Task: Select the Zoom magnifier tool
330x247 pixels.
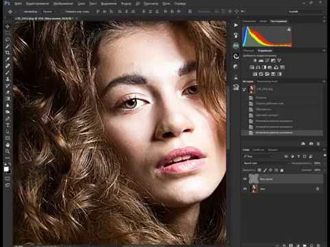Action: (8, 152)
